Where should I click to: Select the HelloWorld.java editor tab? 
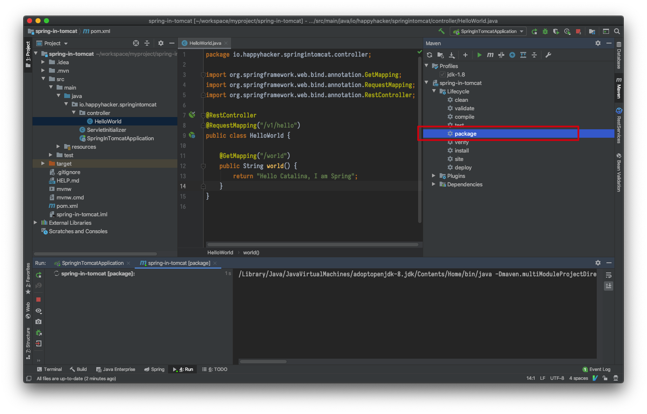204,43
